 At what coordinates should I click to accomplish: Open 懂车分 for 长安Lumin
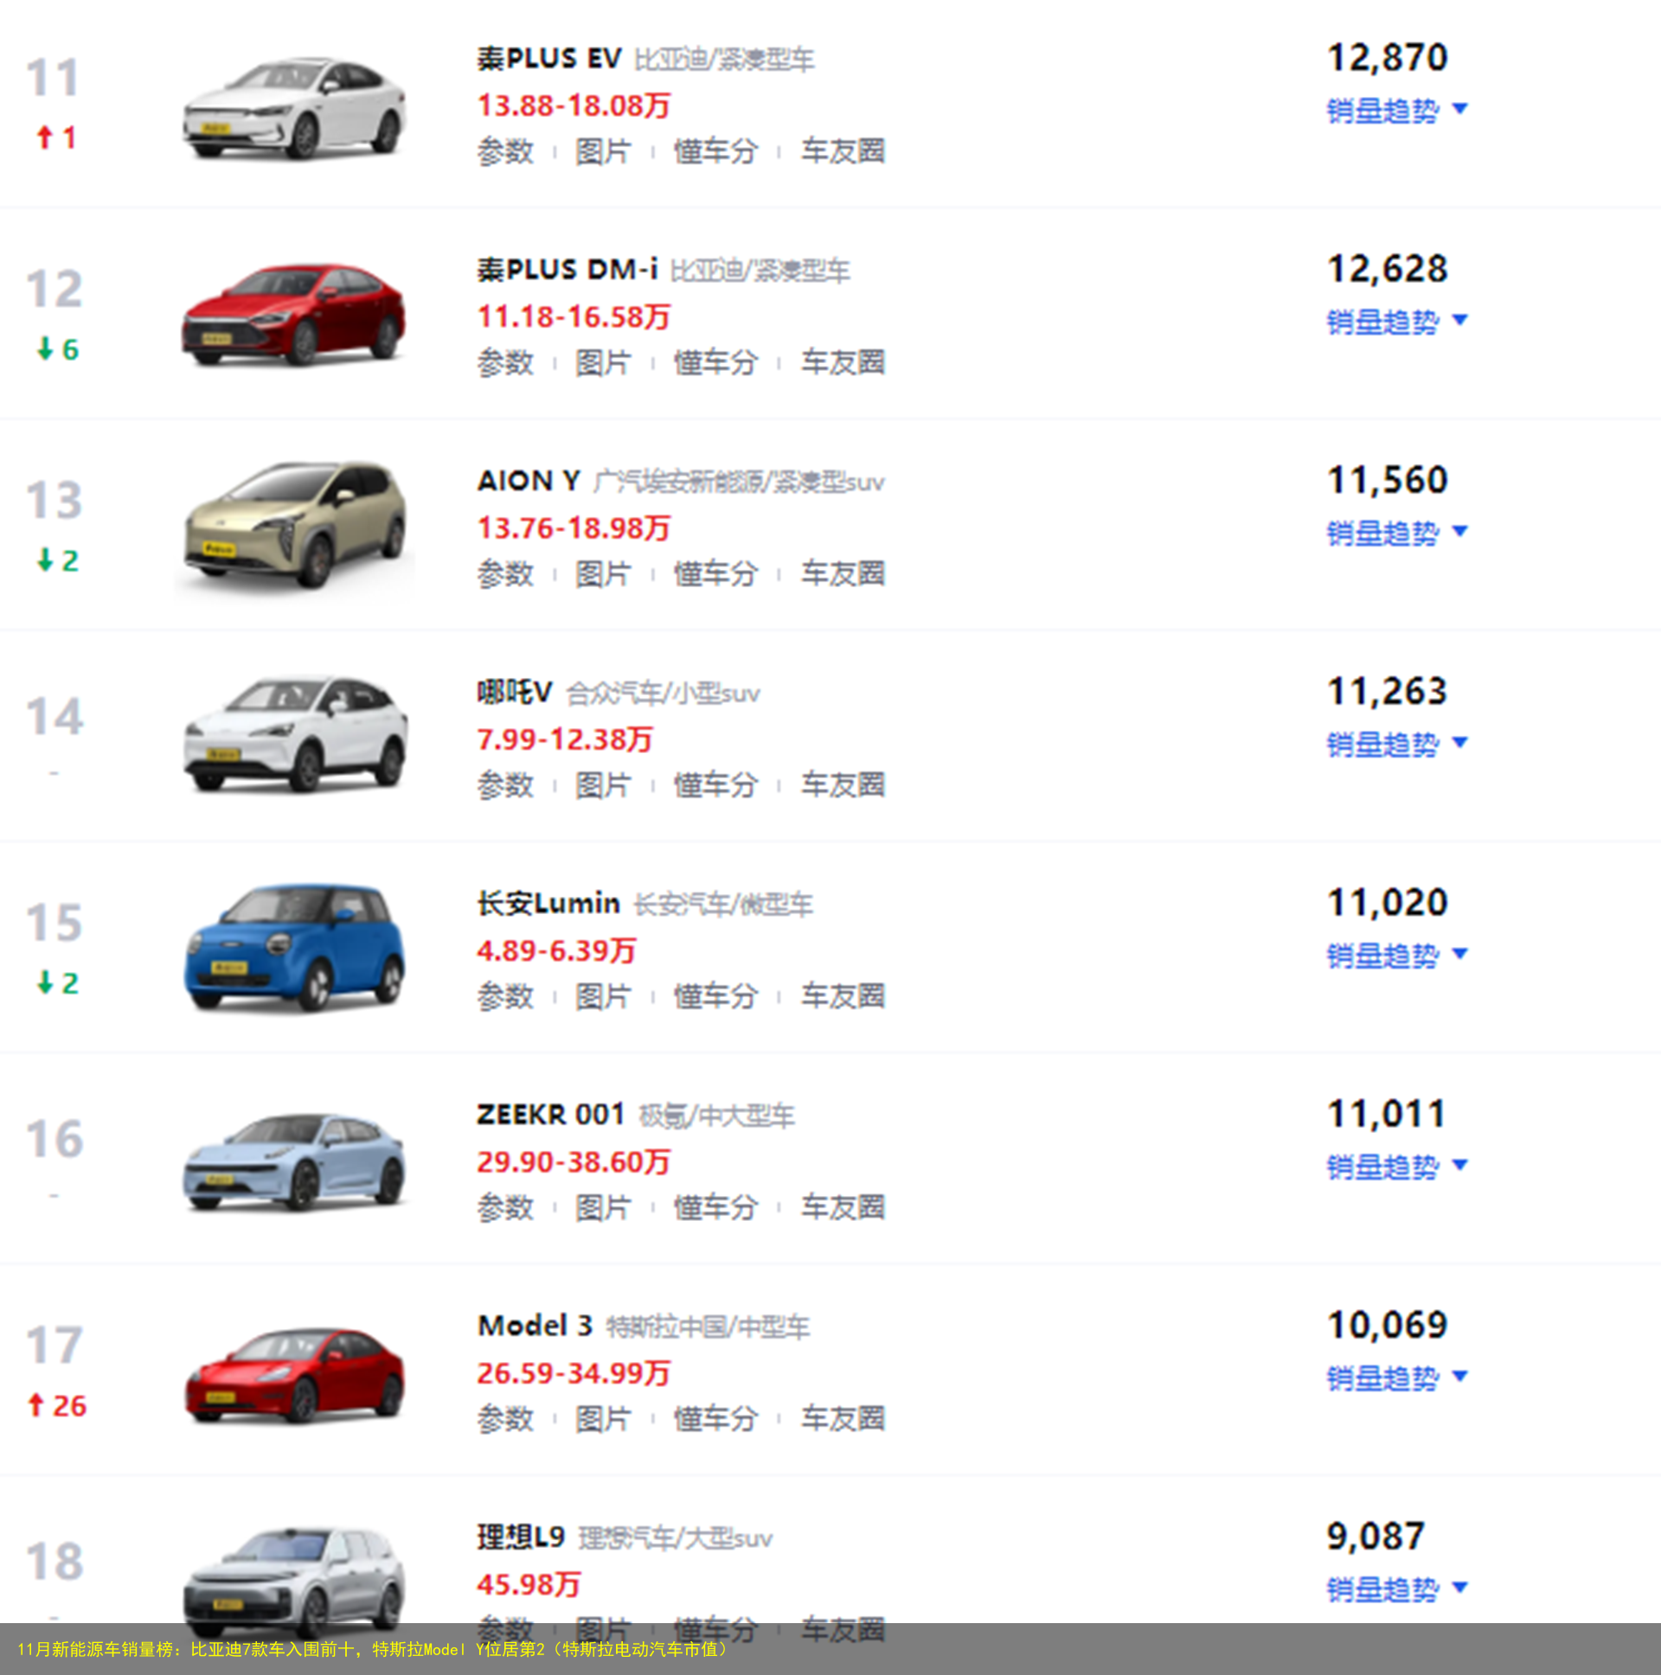[x=716, y=996]
